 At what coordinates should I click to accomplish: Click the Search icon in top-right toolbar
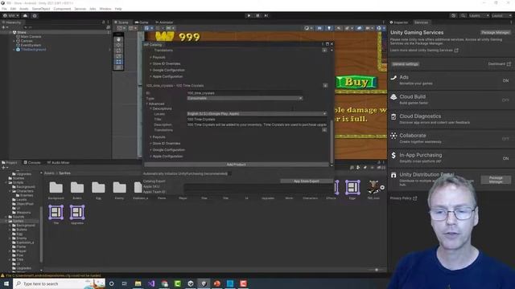pyautogui.click(x=463, y=15)
